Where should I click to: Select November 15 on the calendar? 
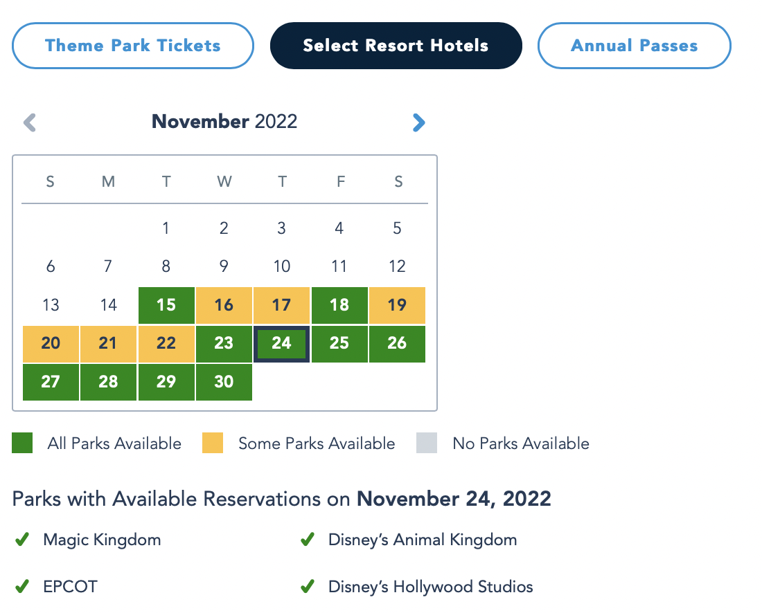coord(166,305)
